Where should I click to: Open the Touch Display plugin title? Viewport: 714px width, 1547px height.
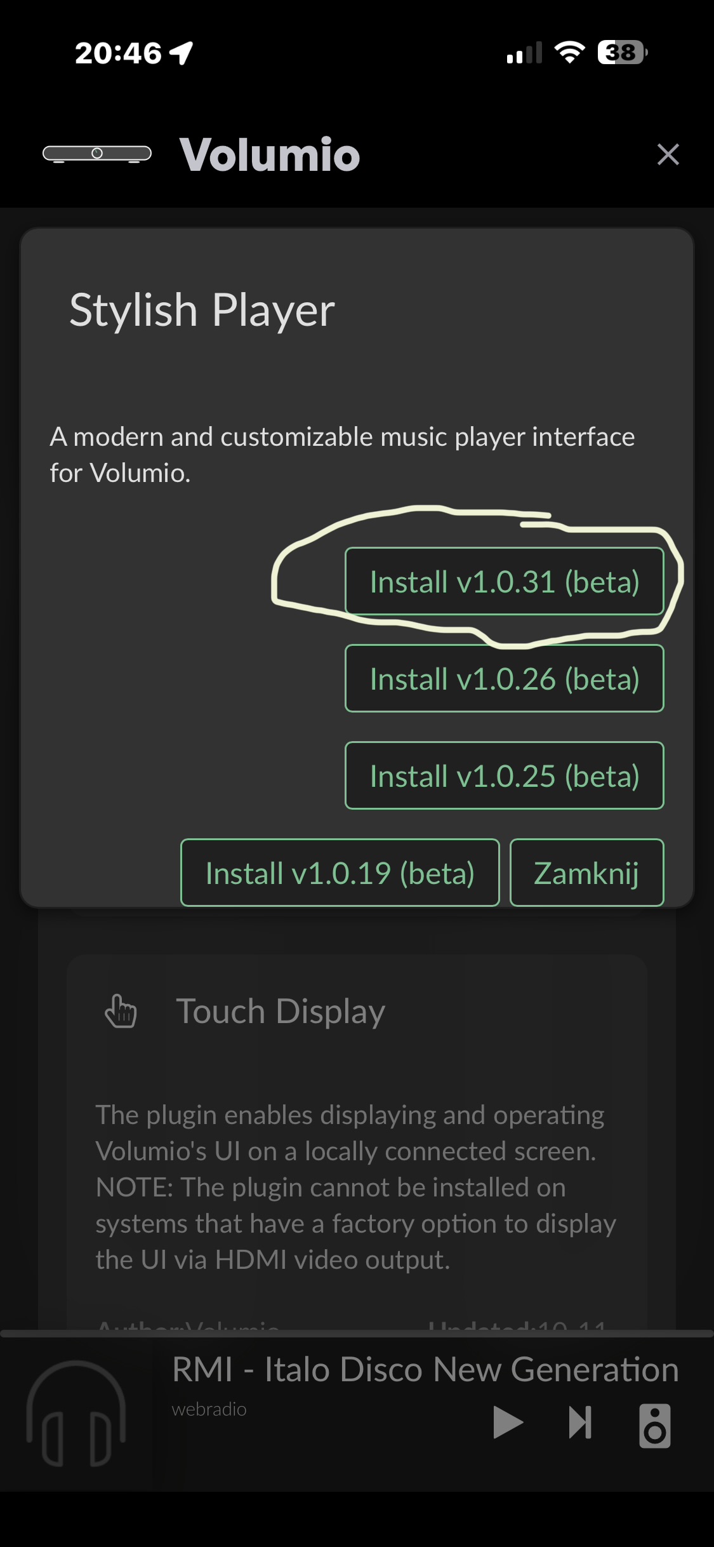(x=281, y=1011)
